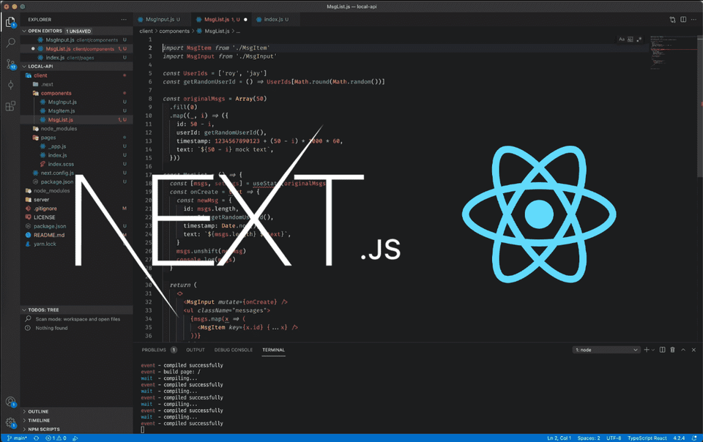
Task: Open the Extensions view
Action: (x=10, y=105)
